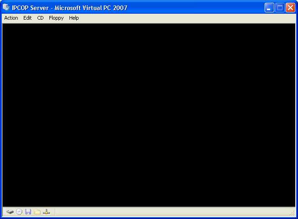Screen dimensions: 298x219
Task: Click the hard disk status icon
Action: [10, 212]
